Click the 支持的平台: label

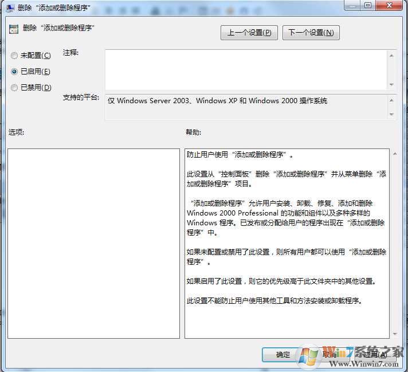click(x=81, y=97)
